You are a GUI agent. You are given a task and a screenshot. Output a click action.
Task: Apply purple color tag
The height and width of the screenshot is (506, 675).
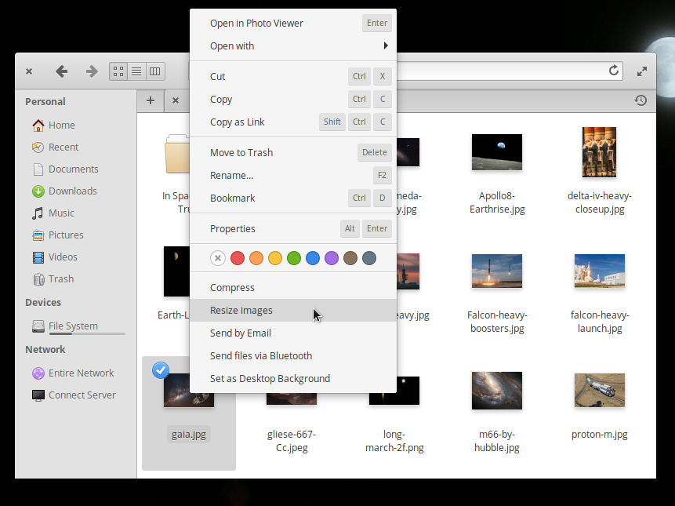pyautogui.click(x=332, y=258)
